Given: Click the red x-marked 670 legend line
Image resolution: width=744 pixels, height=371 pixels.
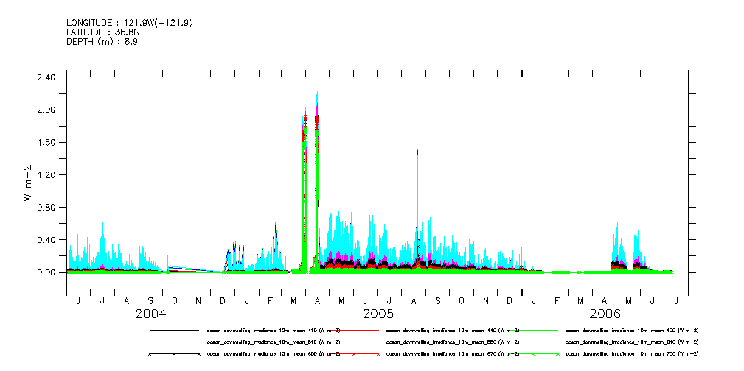Looking at the screenshot, I should click(x=353, y=354).
